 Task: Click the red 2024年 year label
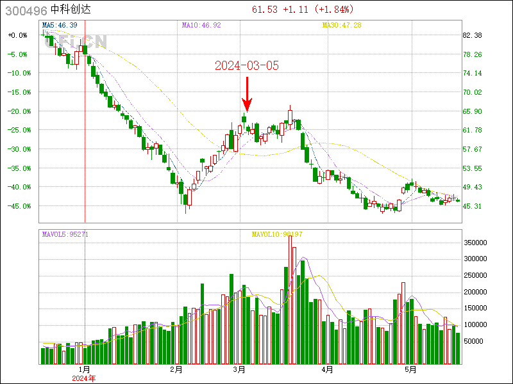point(84,378)
